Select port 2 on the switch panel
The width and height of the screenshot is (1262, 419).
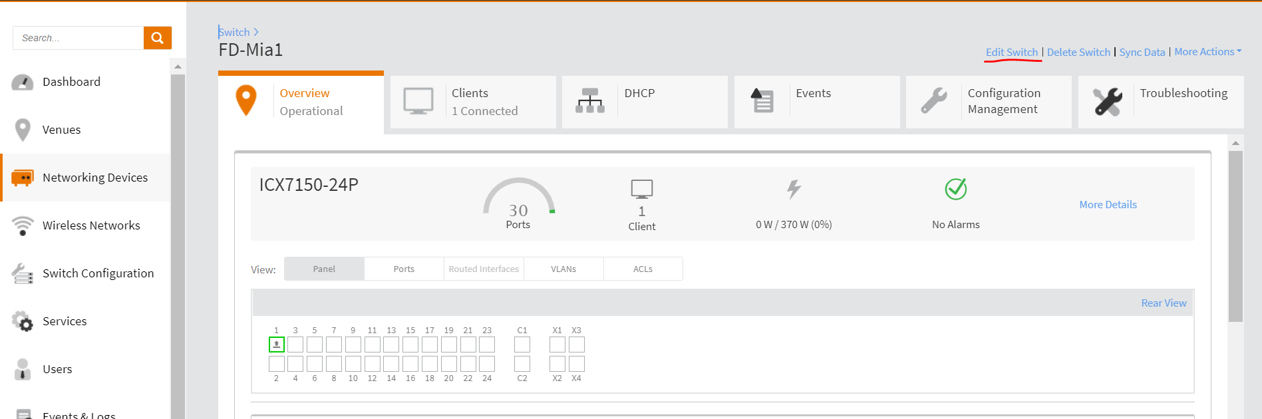[x=277, y=364]
